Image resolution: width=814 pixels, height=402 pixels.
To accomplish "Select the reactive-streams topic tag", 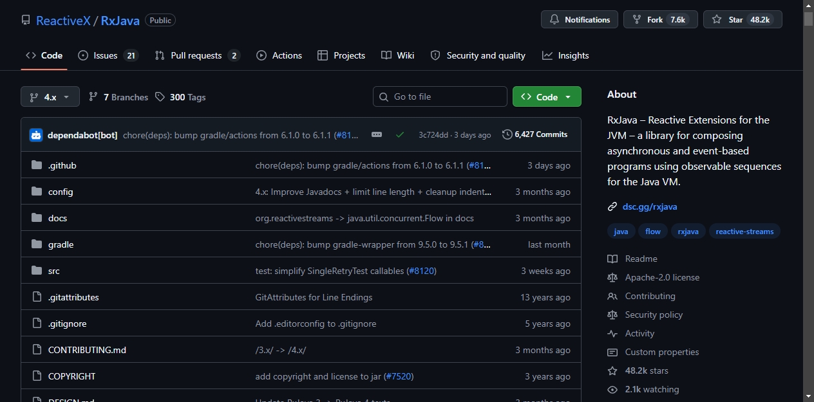I will pos(744,232).
